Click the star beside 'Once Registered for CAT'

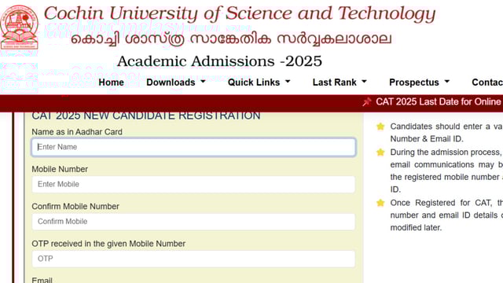point(380,203)
